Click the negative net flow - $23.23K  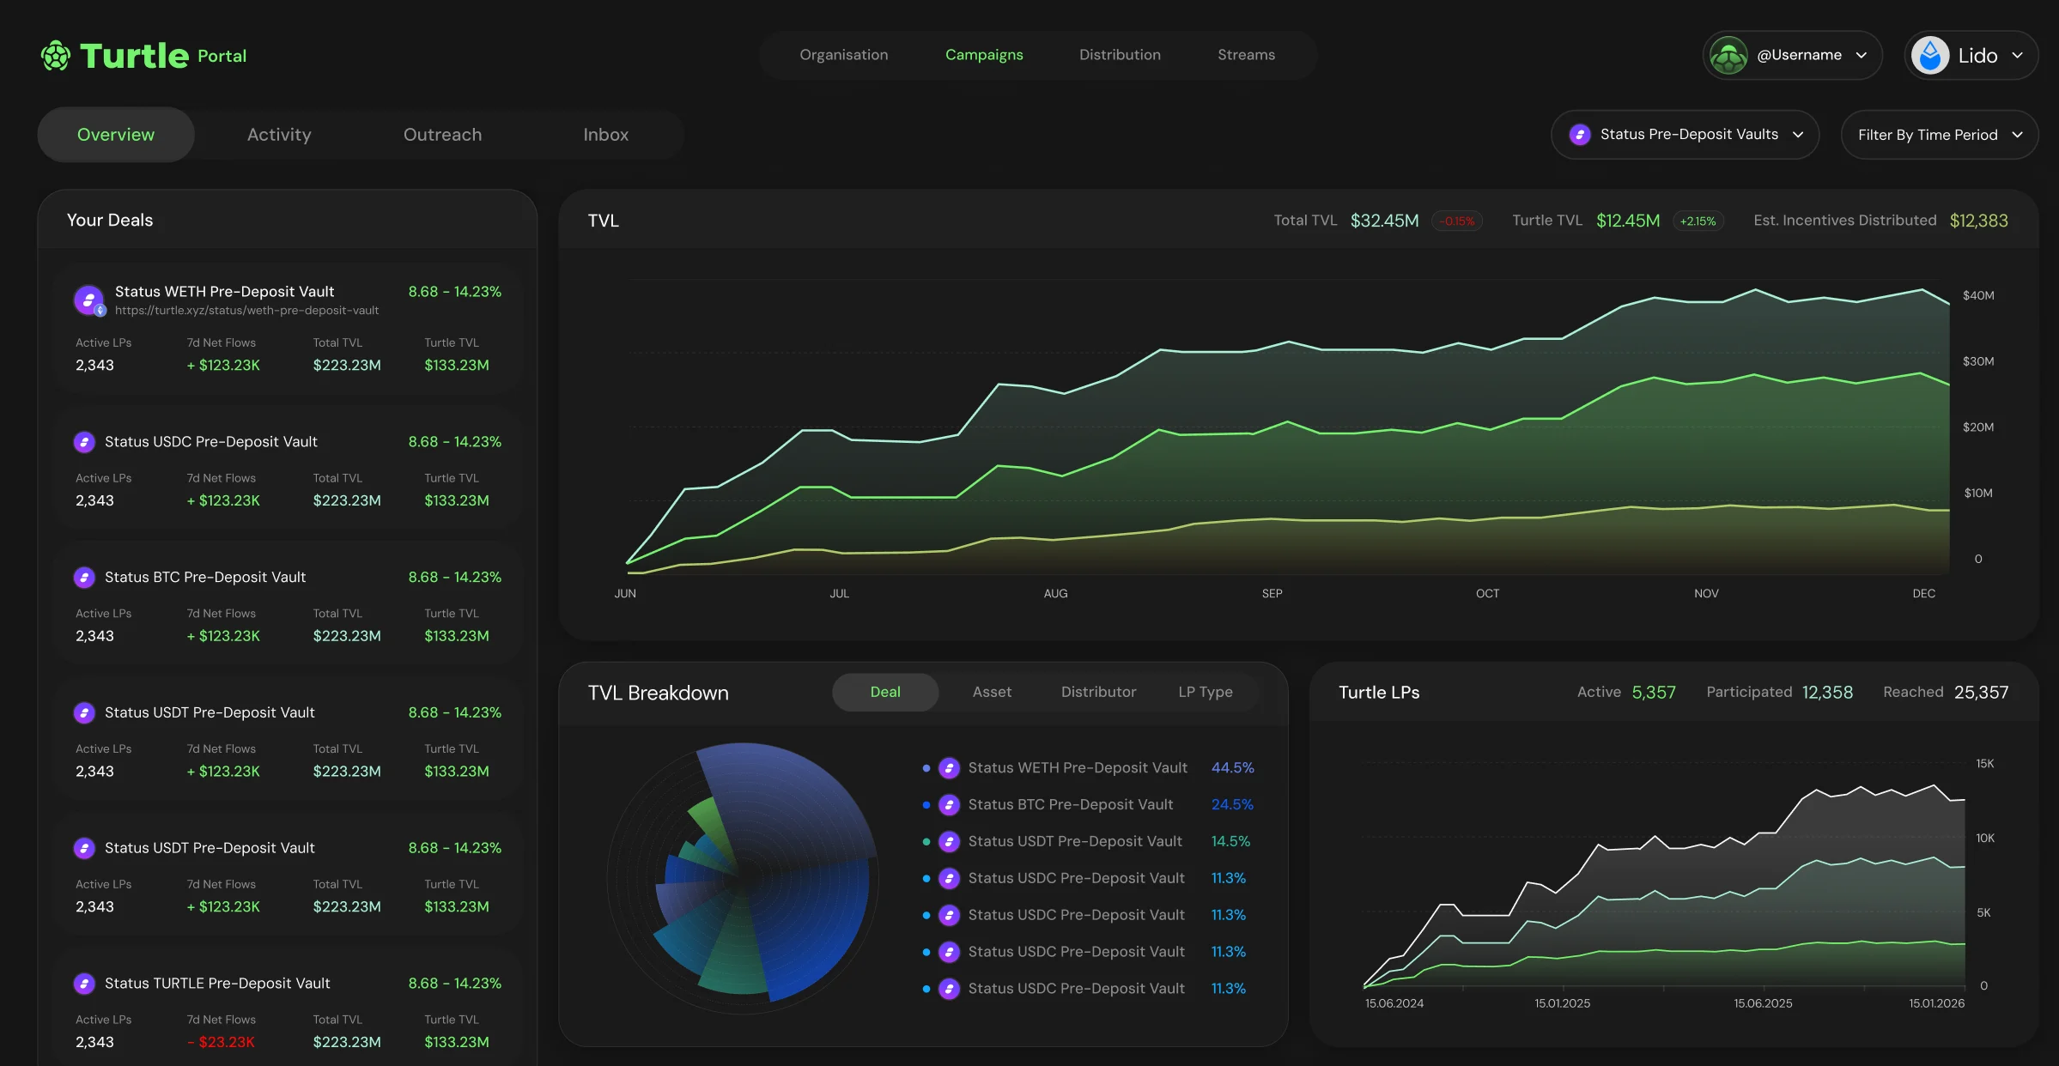coord(221,1042)
